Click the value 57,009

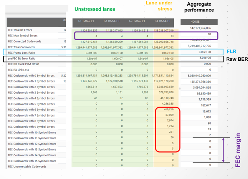point(169,115)
